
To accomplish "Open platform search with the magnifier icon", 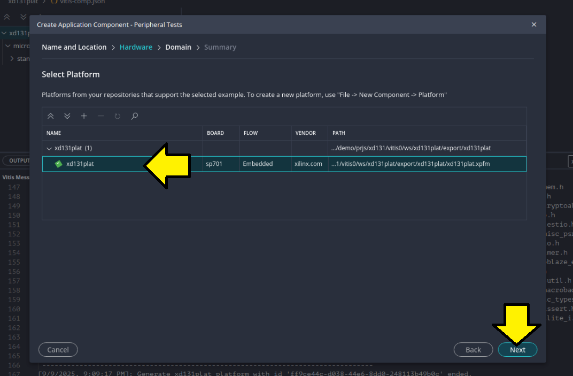I will [135, 116].
